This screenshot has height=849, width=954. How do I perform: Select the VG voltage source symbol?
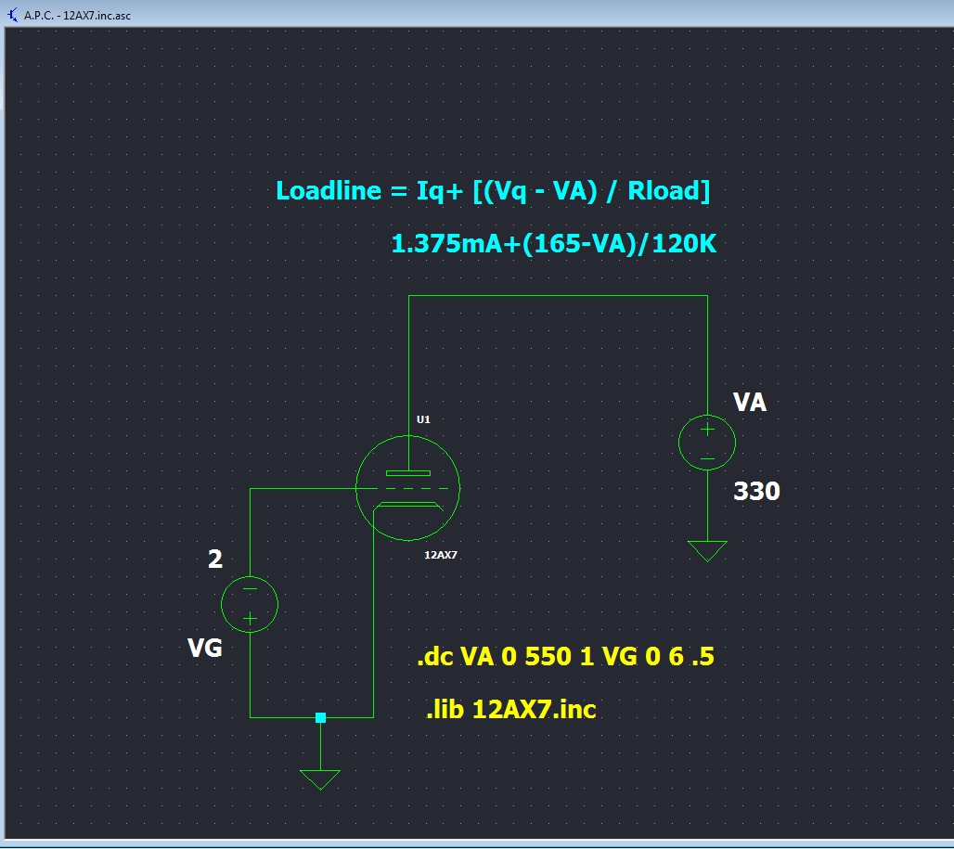click(x=250, y=603)
